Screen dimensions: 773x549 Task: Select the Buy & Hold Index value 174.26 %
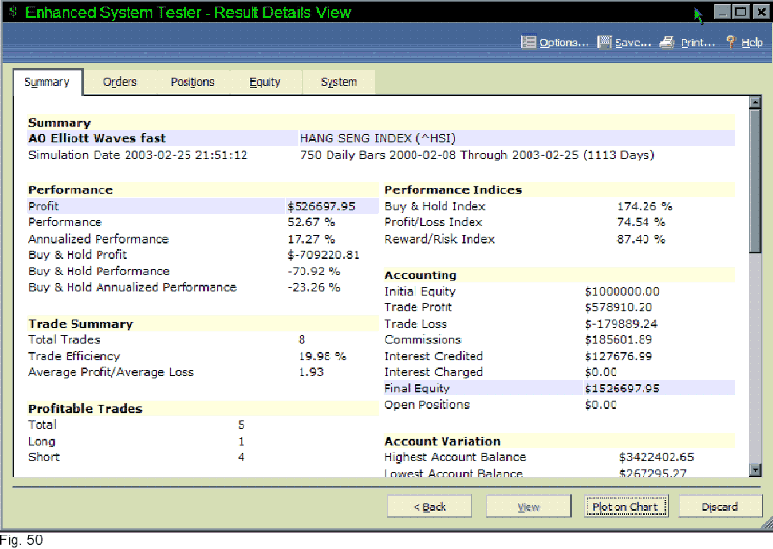click(644, 206)
